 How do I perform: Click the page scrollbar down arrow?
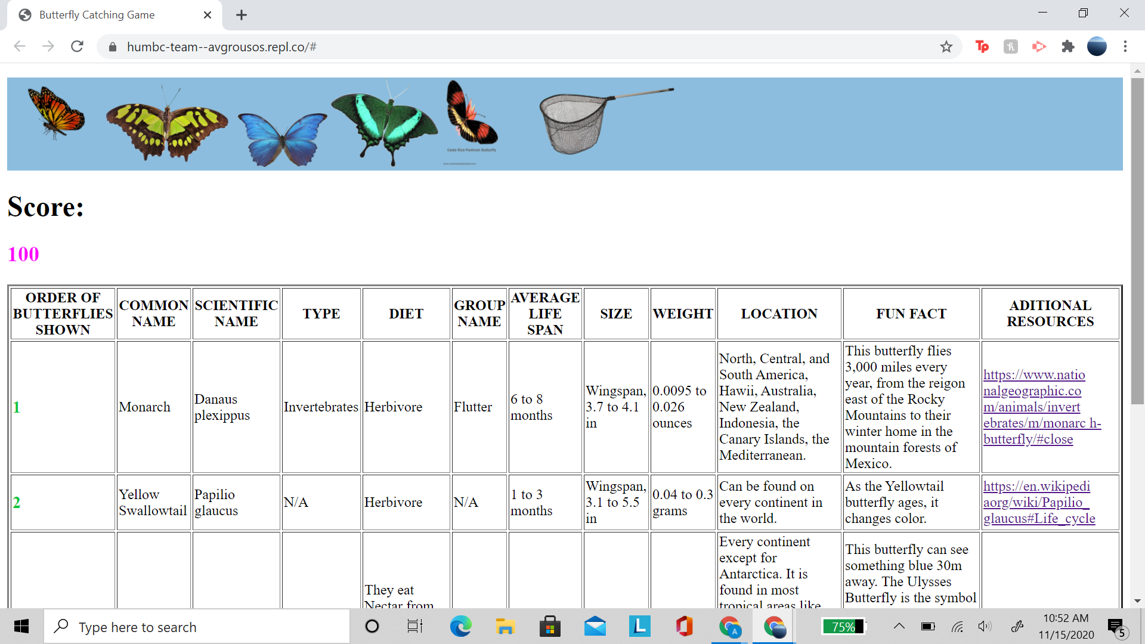coord(1137,600)
